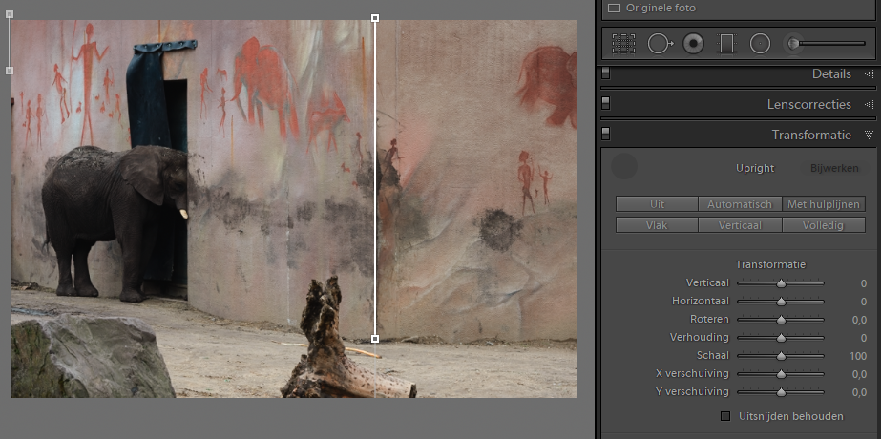
Task: Collapse the Transformatie panel
Action: tap(869, 136)
